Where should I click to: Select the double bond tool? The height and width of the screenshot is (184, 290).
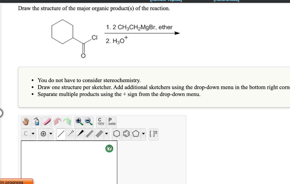(89, 134)
